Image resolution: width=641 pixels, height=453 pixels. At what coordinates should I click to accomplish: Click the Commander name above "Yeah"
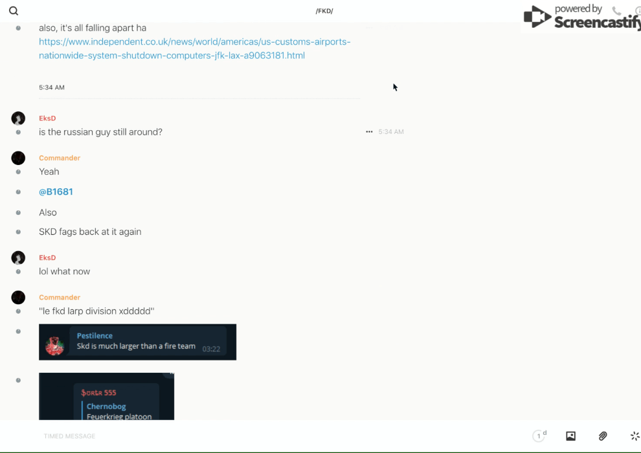tap(60, 158)
